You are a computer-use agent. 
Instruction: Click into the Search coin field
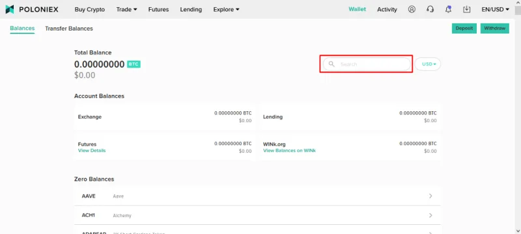pos(367,64)
